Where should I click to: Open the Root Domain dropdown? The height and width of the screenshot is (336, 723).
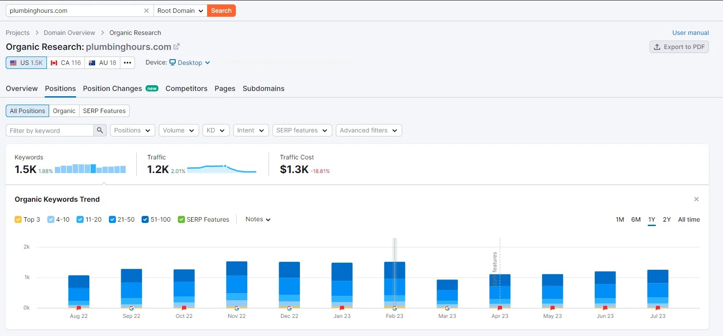click(180, 11)
